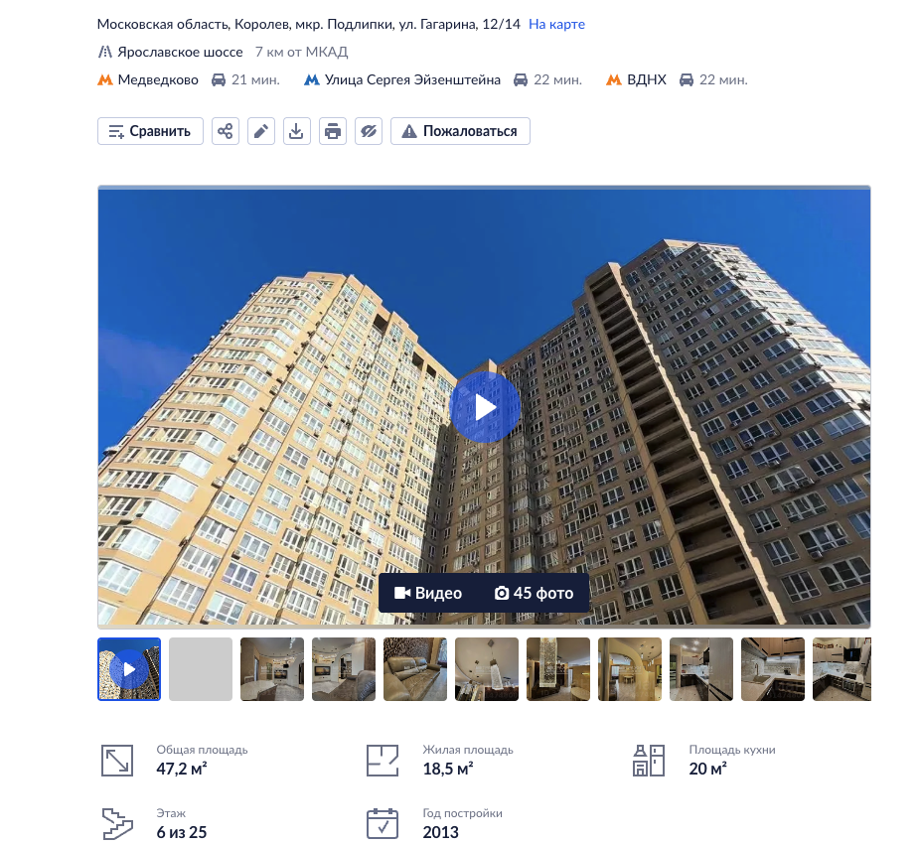
Task: Click the share icon button
Action: (x=226, y=131)
